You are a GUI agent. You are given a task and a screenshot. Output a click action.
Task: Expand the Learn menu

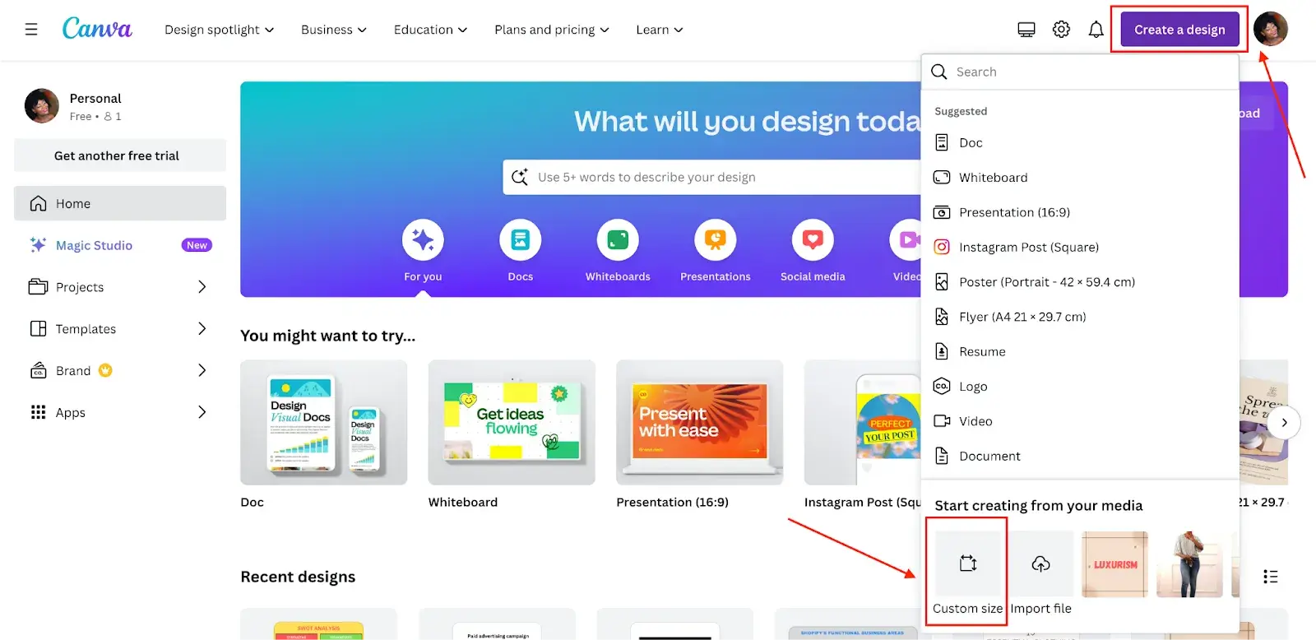pyautogui.click(x=660, y=30)
